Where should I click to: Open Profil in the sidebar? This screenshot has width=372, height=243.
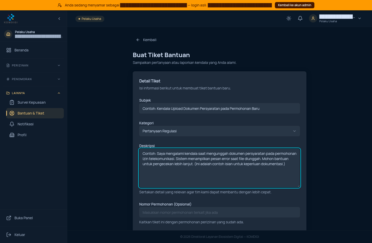tap(35, 135)
